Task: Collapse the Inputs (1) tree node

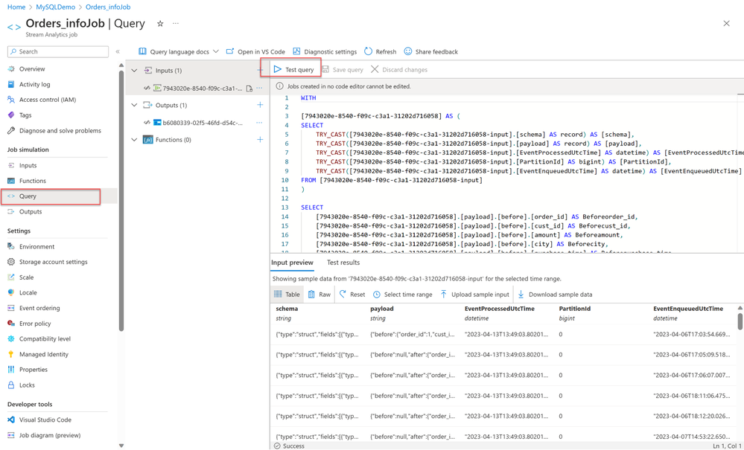Action: click(x=134, y=71)
